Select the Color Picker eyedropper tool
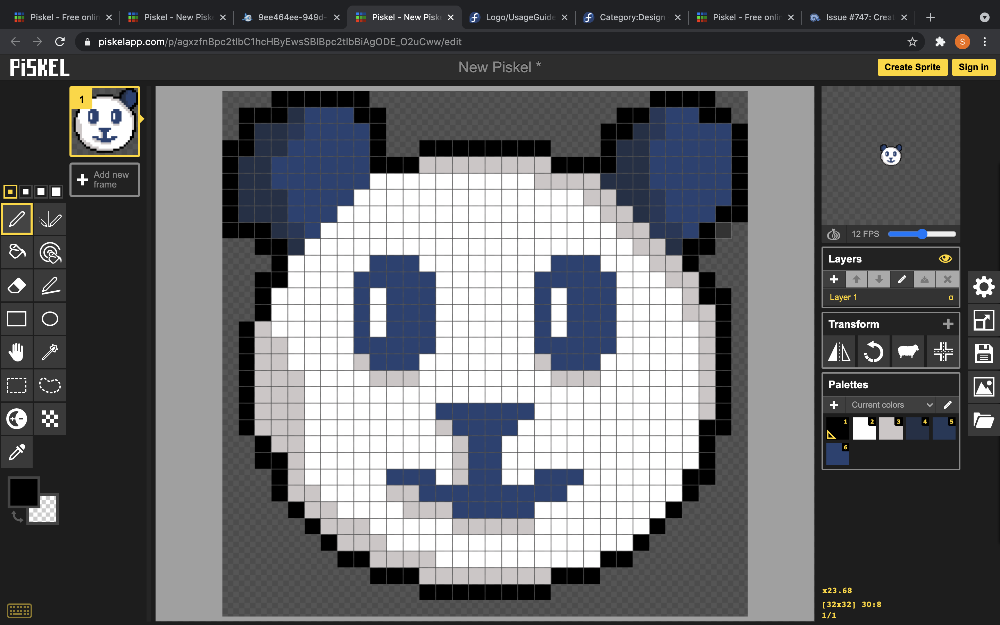Viewport: 1000px width, 625px height. point(17,452)
